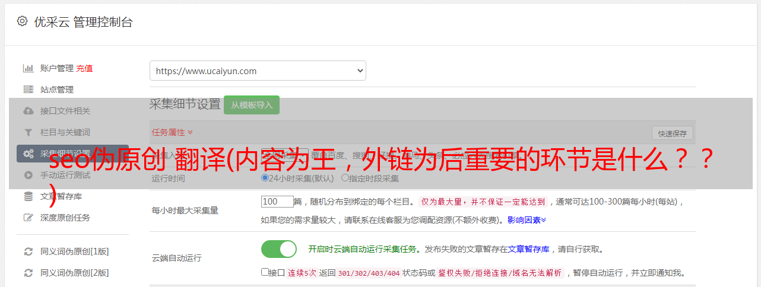This screenshot has width=761, height=287.
Task: Click the refresh icon for 同义词伪原创[1版]
Action: click(x=28, y=251)
